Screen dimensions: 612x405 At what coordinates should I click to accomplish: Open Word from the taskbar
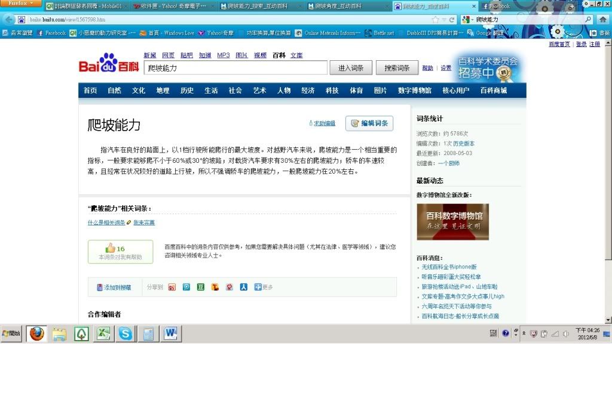pyautogui.click(x=170, y=334)
